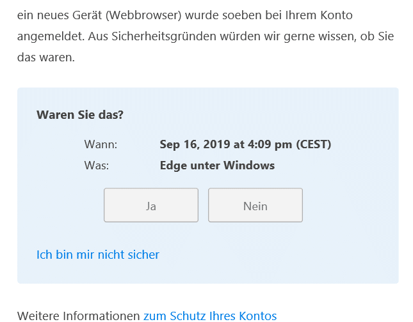The image size is (413, 322).
Task: Click 'ein neues Gerät' at the paragraph start
Action: 60,15
